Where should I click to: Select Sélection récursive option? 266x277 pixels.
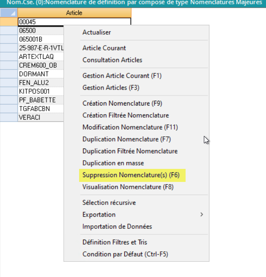(x=109, y=203)
